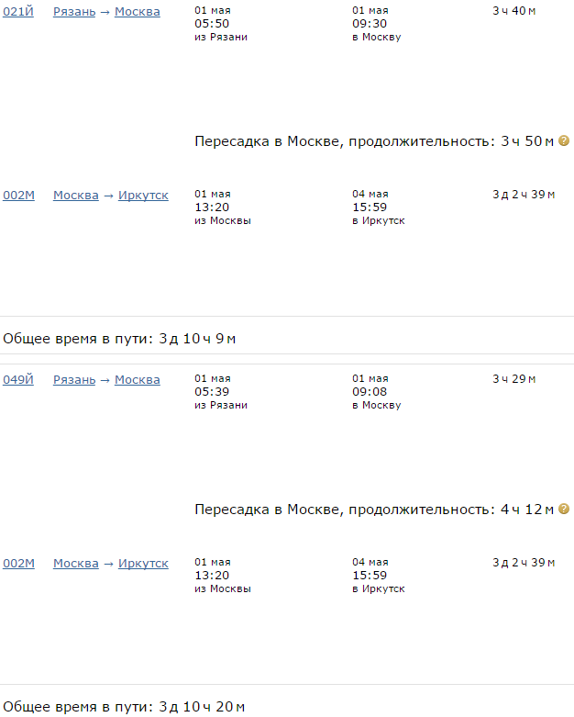Click Иркутск link below the 3 ч 50 м transfer
Image resolution: width=574 pixels, height=717 pixels.
pos(143,196)
